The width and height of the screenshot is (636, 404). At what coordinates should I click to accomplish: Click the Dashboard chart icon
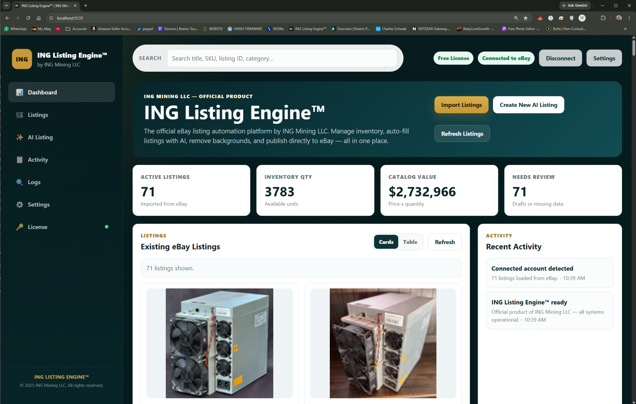(20, 92)
